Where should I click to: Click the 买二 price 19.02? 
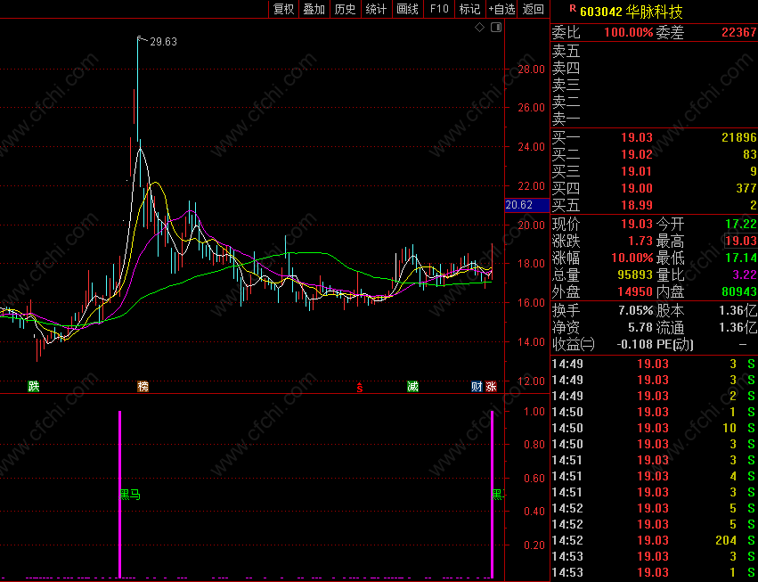click(x=637, y=154)
